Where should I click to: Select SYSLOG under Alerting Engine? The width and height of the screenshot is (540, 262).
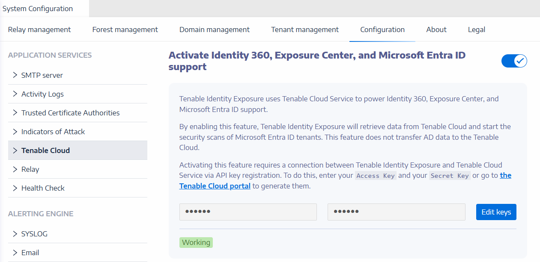[x=78, y=234]
